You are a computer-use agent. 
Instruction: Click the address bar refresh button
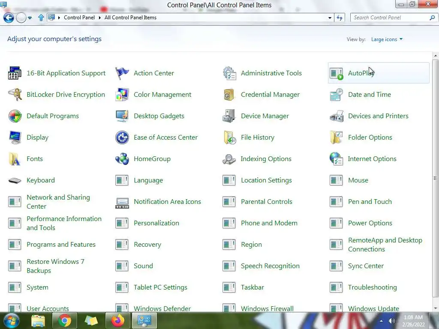tap(340, 18)
